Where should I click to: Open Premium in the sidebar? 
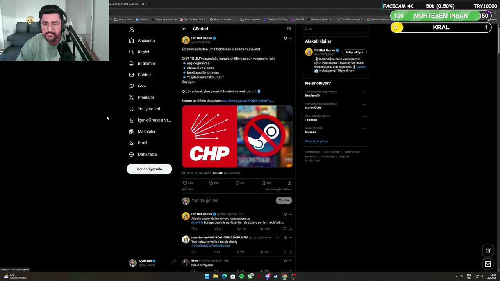tap(141, 97)
